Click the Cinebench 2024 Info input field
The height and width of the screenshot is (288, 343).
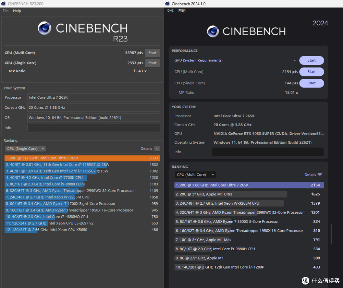[268, 152]
